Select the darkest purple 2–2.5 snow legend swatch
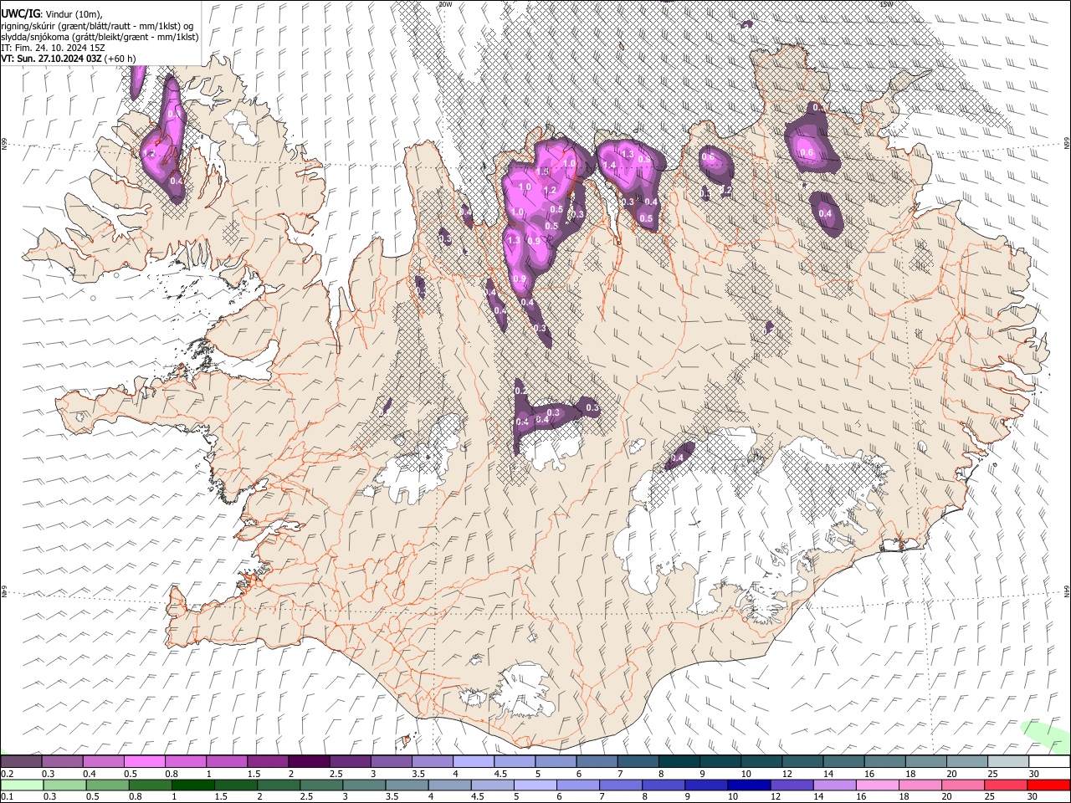Screen dimensions: 1071x803 click(x=308, y=762)
